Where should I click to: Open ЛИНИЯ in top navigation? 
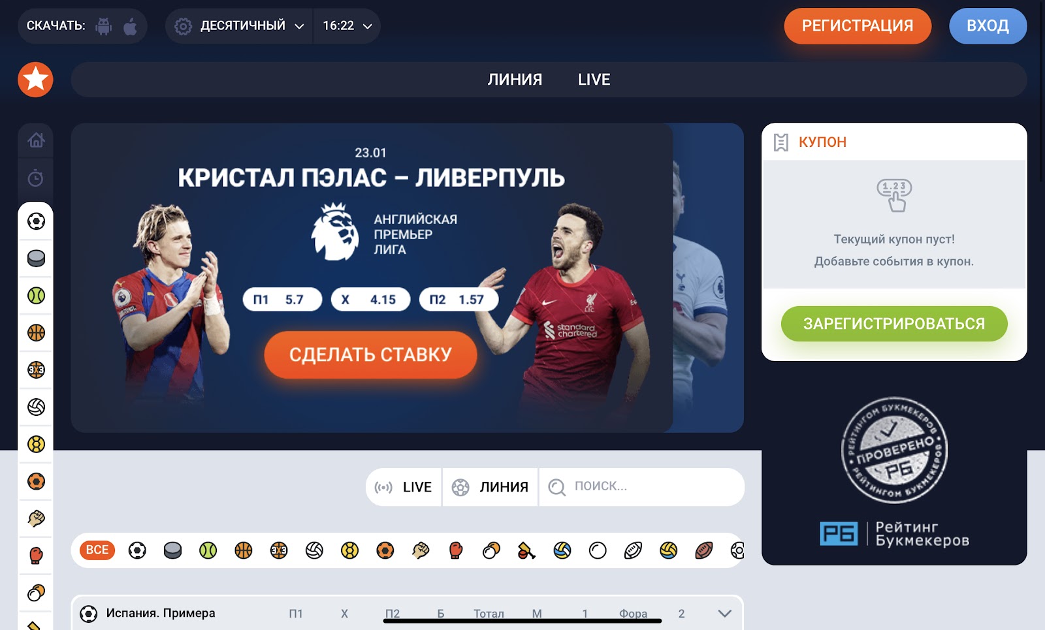point(515,80)
